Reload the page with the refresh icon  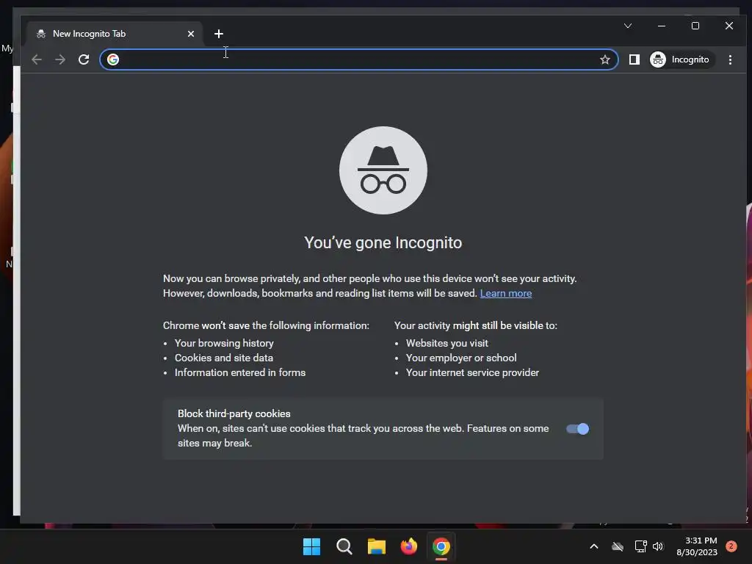point(84,59)
